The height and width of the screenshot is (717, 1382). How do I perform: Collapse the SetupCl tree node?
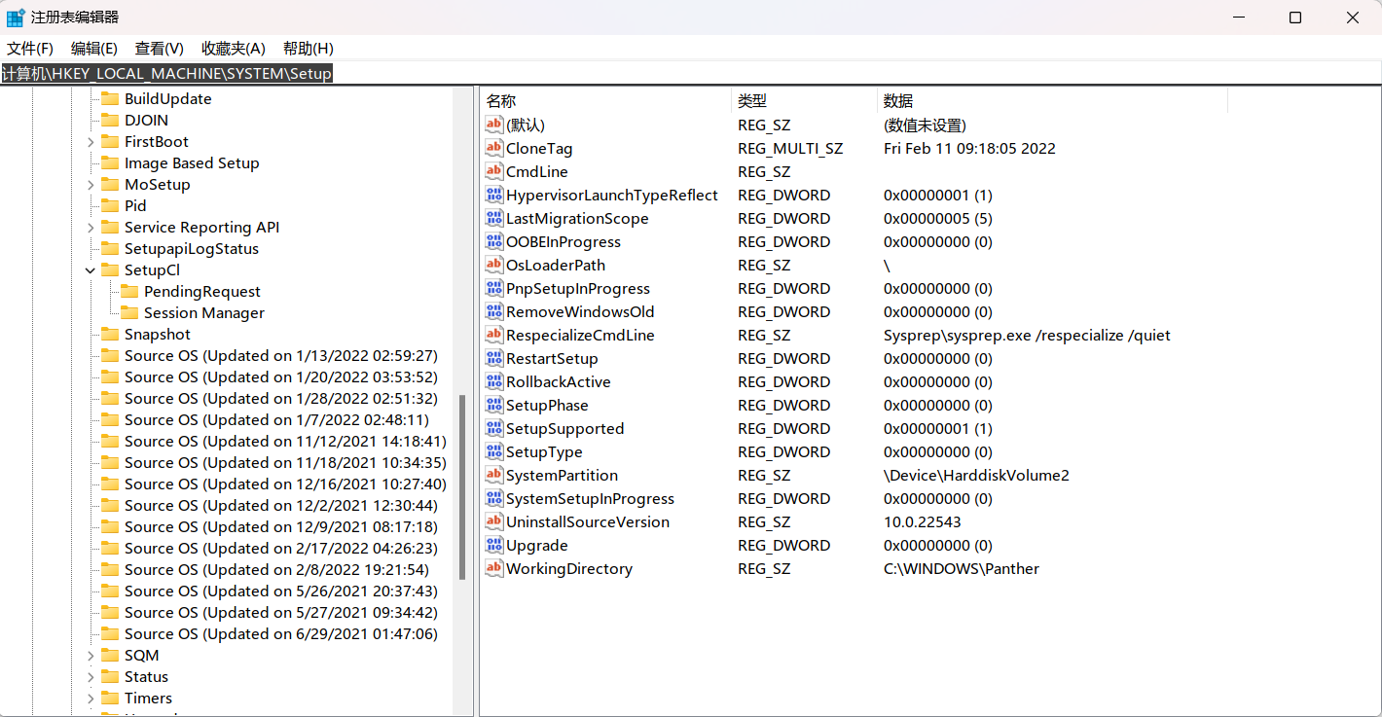click(x=91, y=270)
